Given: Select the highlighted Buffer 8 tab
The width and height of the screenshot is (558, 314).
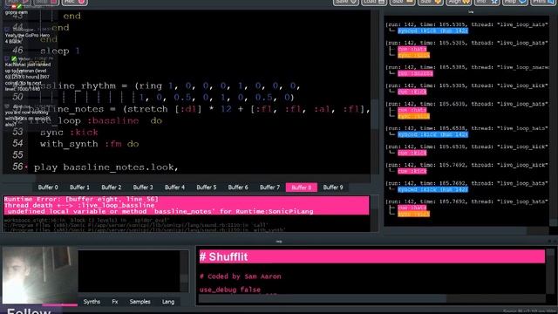Looking at the screenshot, I should pos(302,188).
